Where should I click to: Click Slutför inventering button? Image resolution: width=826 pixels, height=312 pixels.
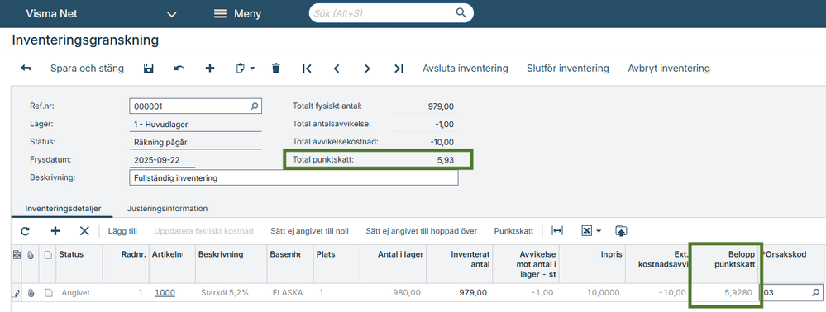pos(568,69)
